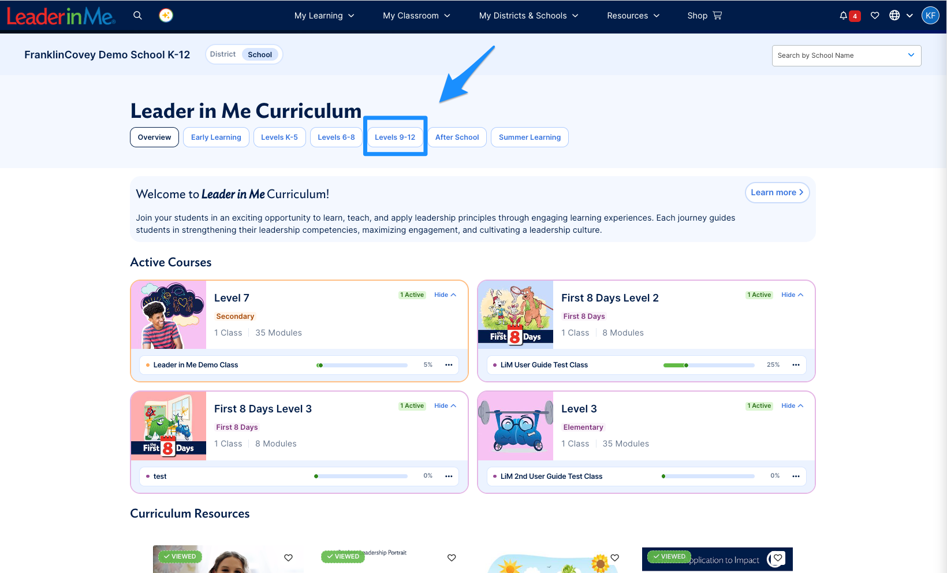Screen dimensions: 947x573
Task: Click Leader in Me Demo Class progress bar
Action: (362, 365)
